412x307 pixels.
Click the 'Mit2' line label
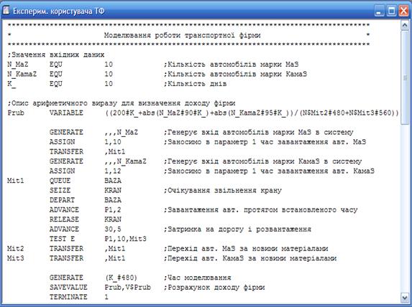point(16,248)
